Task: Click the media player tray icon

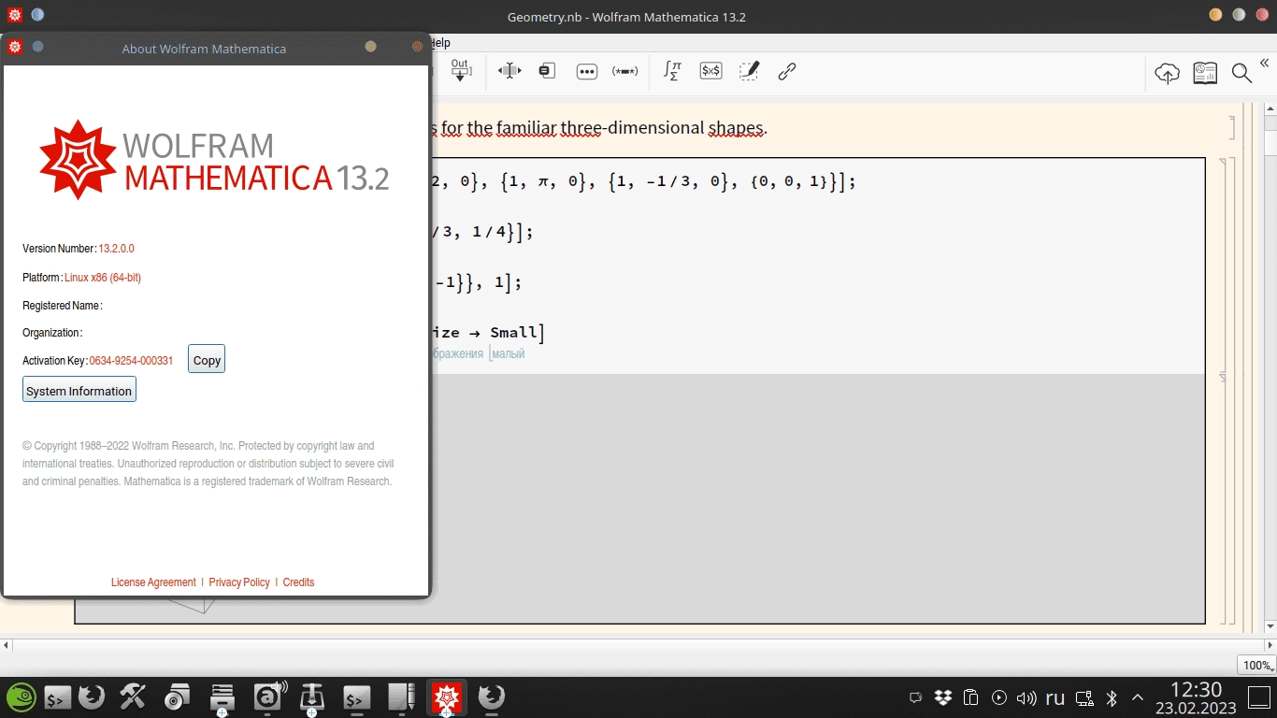Action: (x=999, y=697)
